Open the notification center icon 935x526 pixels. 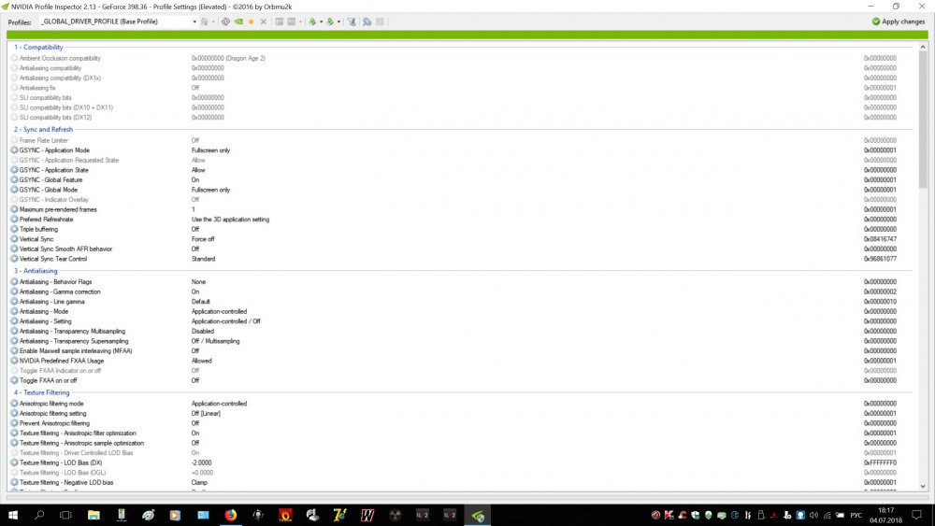[917, 515]
